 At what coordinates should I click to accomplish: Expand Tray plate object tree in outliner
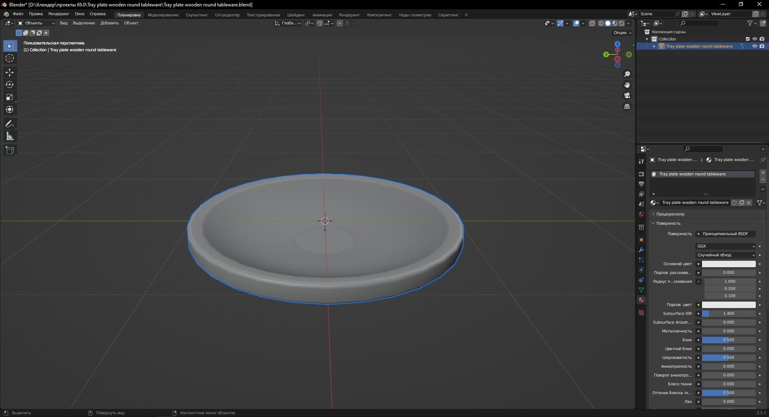click(x=654, y=46)
